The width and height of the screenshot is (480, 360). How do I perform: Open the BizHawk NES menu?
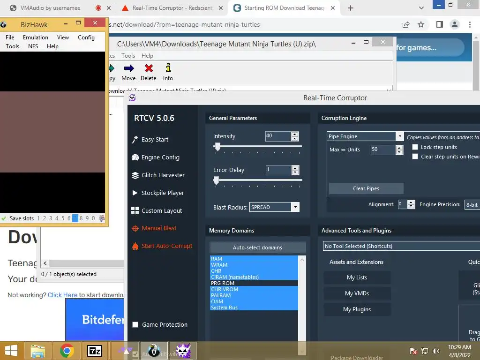33,46
